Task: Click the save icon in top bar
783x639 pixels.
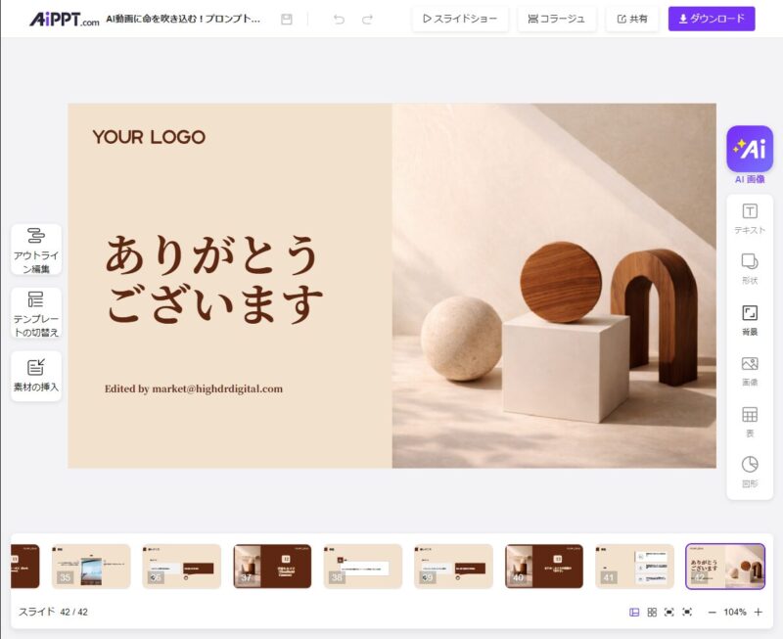Action: [287, 19]
